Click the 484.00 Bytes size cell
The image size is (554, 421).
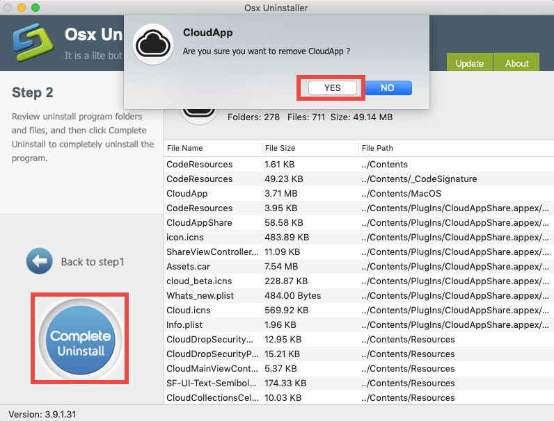pyautogui.click(x=292, y=295)
